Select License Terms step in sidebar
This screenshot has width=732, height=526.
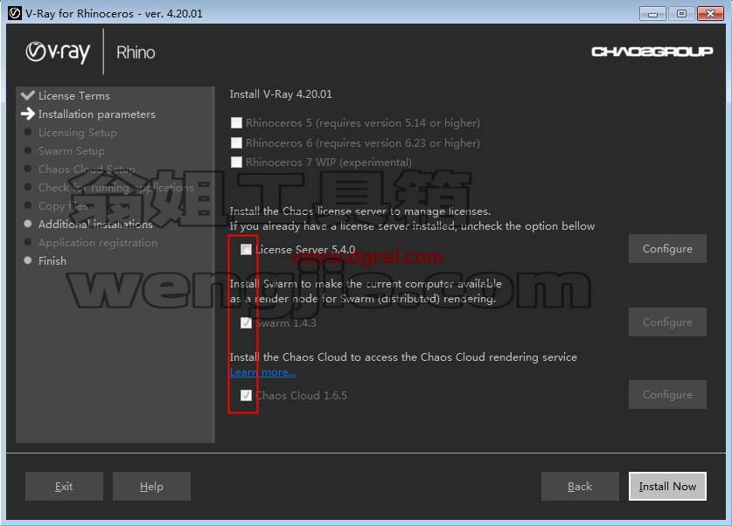coord(74,95)
